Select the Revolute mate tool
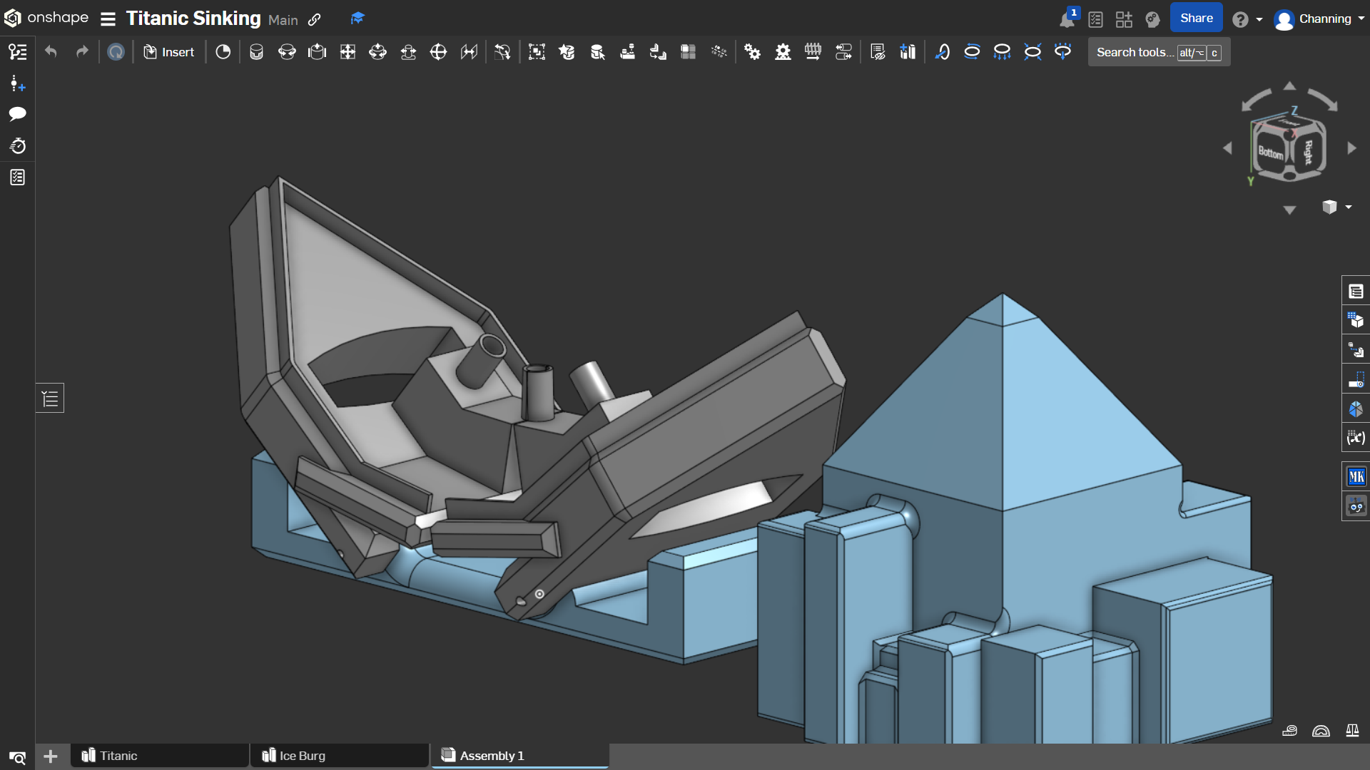The width and height of the screenshot is (1370, 770). coord(287,52)
